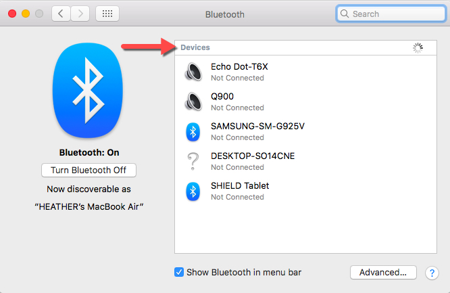The height and width of the screenshot is (293, 450).
Task: Click the "Now discoverable as" text
Action: click(x=89, y=189)
